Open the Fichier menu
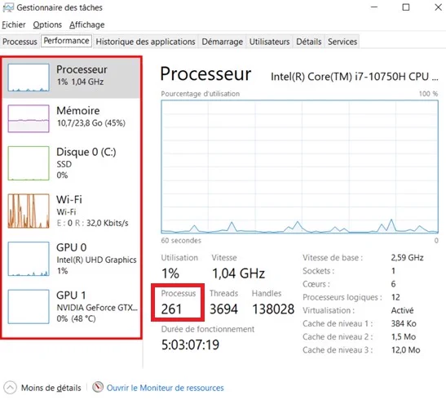446x400 pixels. 14,24
